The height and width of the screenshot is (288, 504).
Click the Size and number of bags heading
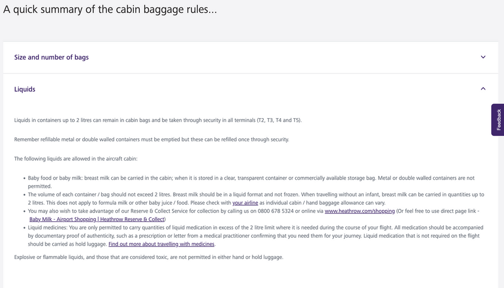[x=52, y=57]
